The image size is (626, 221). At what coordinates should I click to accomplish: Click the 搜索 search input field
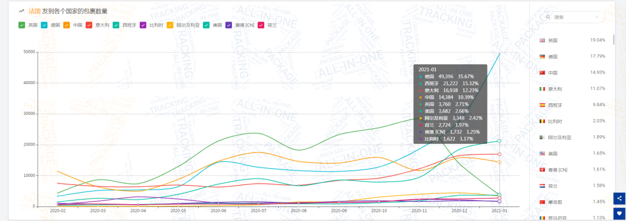[x=573, y=17]
